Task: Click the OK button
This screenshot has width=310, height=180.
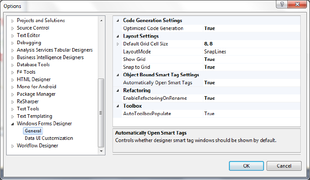Action: [x=246, y=166]
